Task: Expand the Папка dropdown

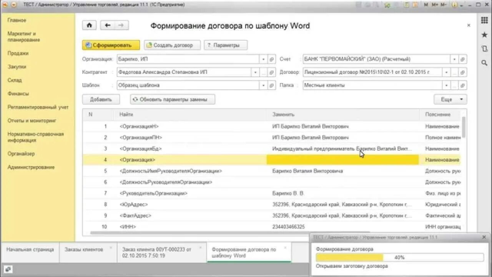Action: coord(447,85)
